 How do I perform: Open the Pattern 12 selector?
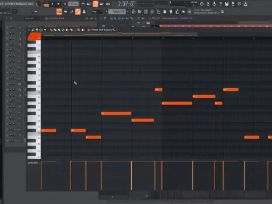click(x=117, y=12)
